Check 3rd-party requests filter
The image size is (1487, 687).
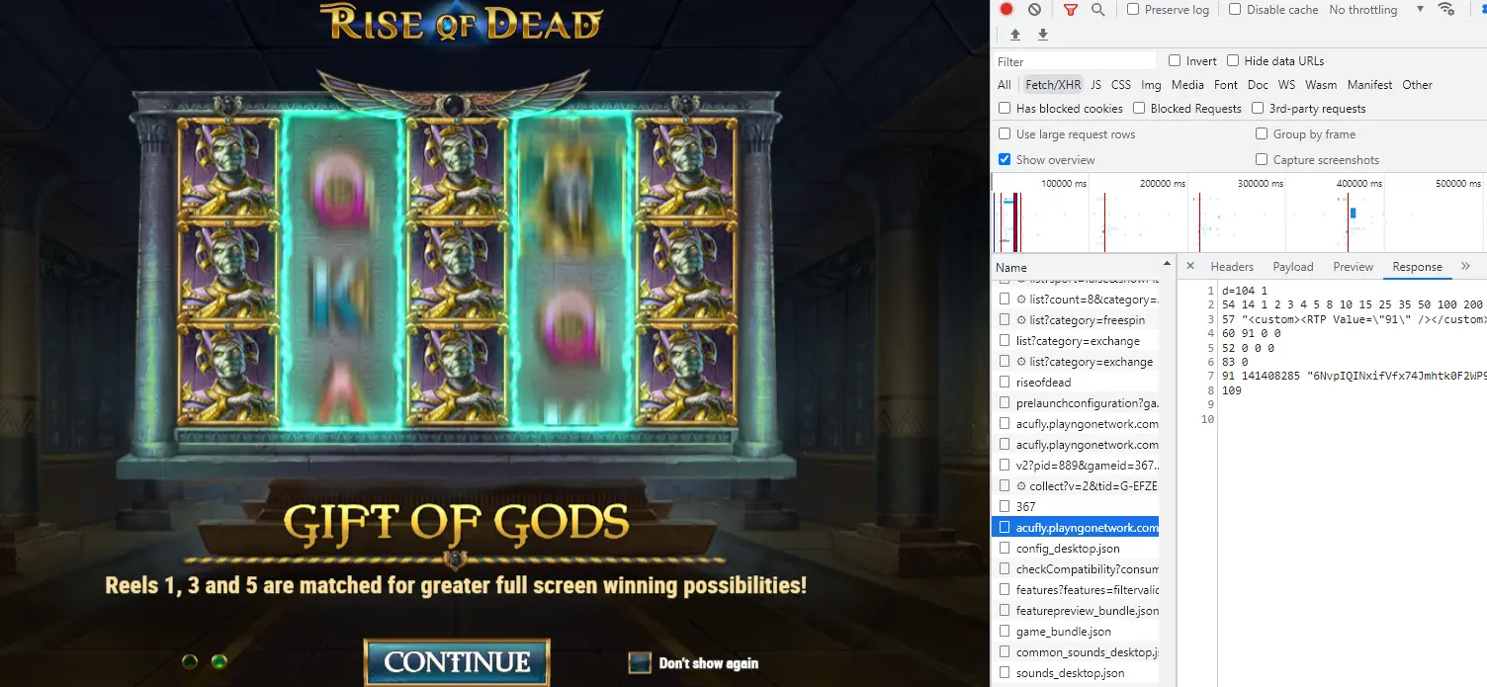point(1258,108)
